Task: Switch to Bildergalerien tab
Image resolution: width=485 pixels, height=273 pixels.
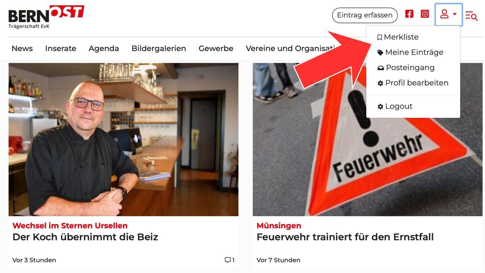Action: click(x=159, y=49)
